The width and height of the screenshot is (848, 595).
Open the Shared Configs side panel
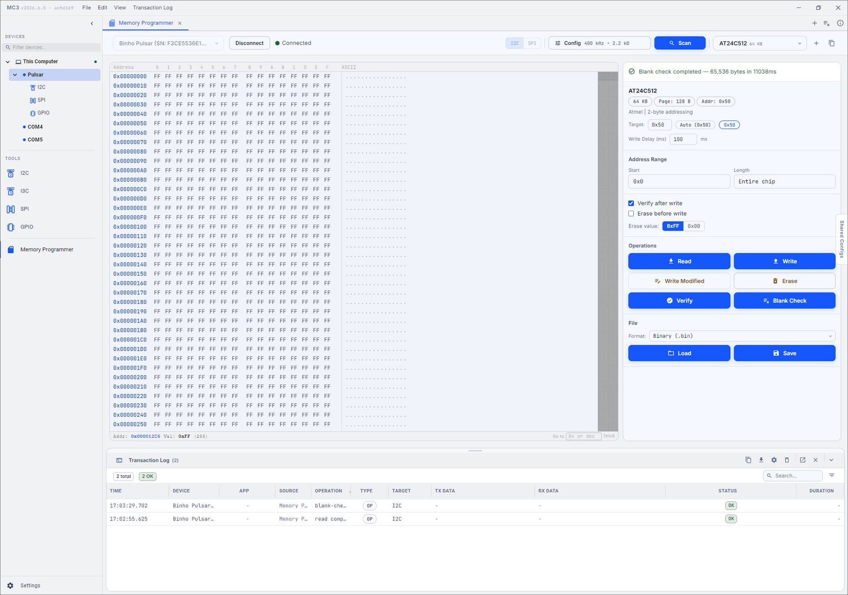point(842,239)
